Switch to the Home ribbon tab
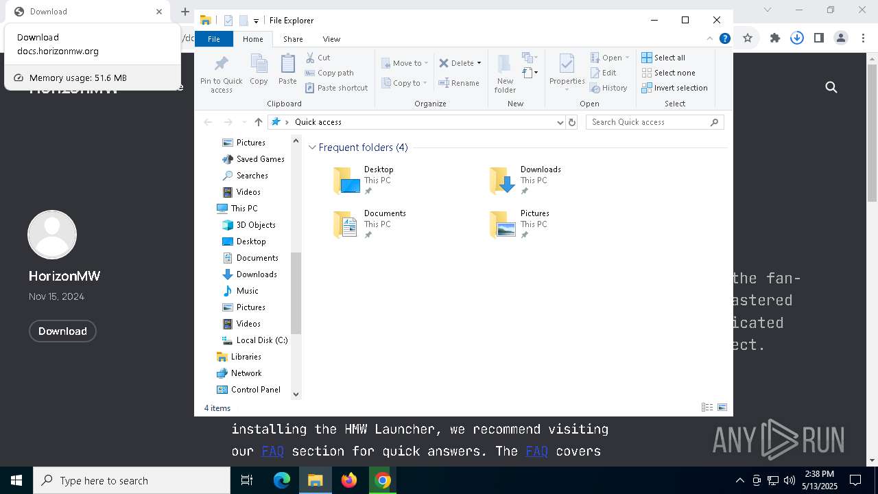Image resolution: width=878 pixels, height=494 pixels. (x=252, y=39)
